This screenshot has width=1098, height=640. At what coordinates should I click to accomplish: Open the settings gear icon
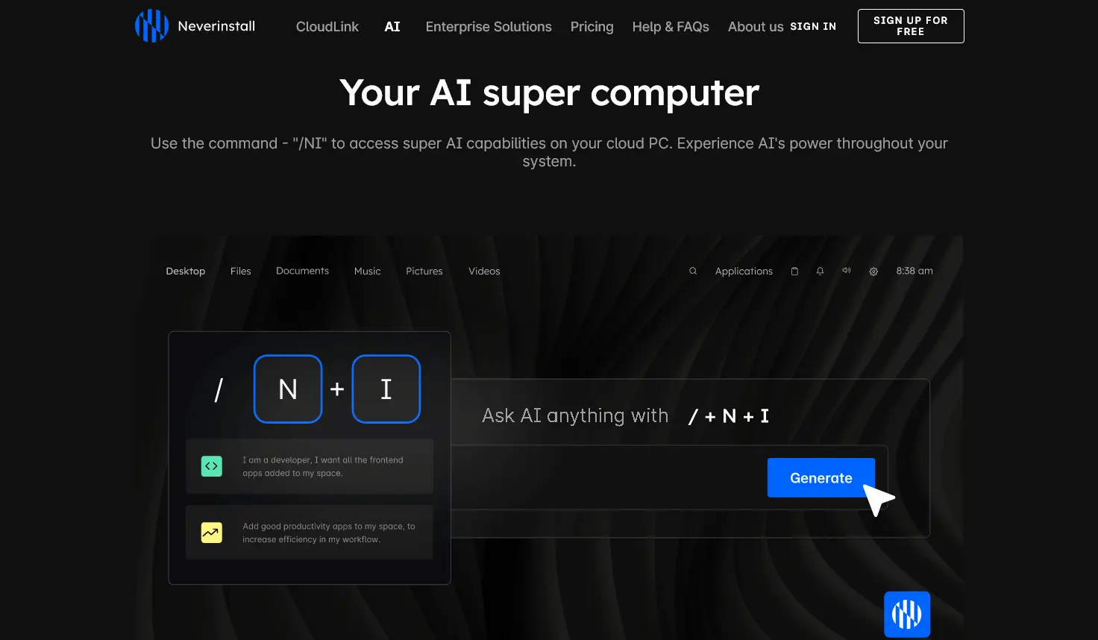coord(873,272)
